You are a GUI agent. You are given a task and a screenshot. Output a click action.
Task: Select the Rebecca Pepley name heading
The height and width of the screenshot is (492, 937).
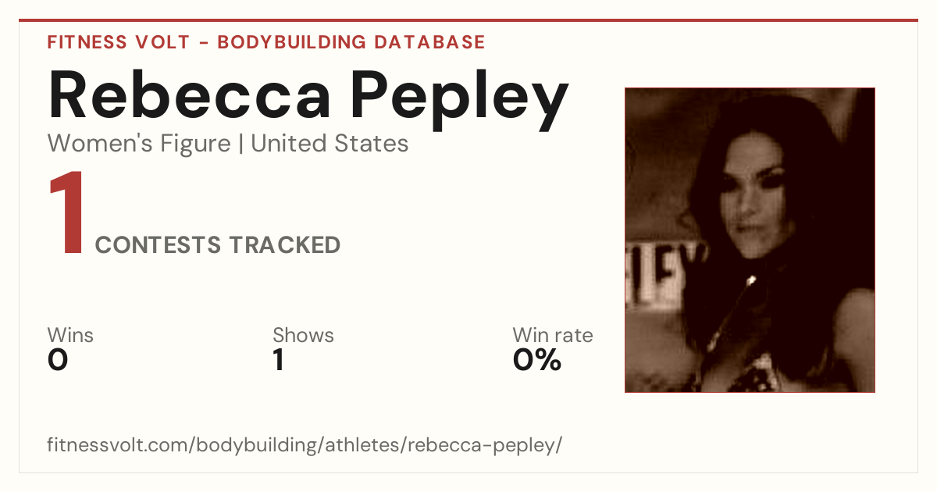pos(308,94)
